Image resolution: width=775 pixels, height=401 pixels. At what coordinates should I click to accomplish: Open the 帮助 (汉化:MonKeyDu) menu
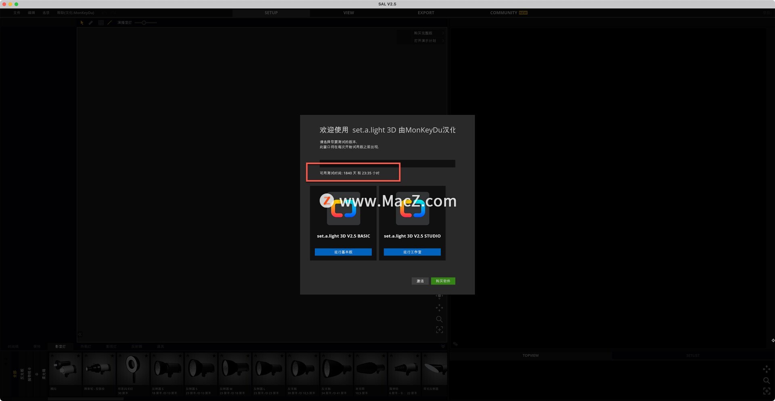point(75,13)
